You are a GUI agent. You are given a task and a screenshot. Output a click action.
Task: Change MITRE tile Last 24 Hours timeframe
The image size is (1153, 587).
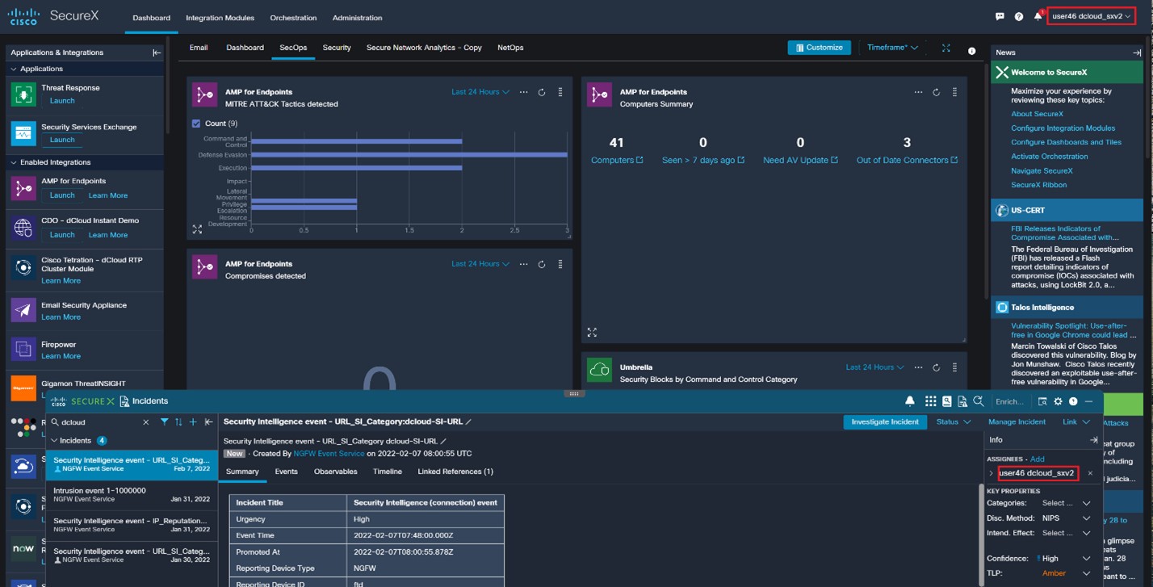point(480,92)
